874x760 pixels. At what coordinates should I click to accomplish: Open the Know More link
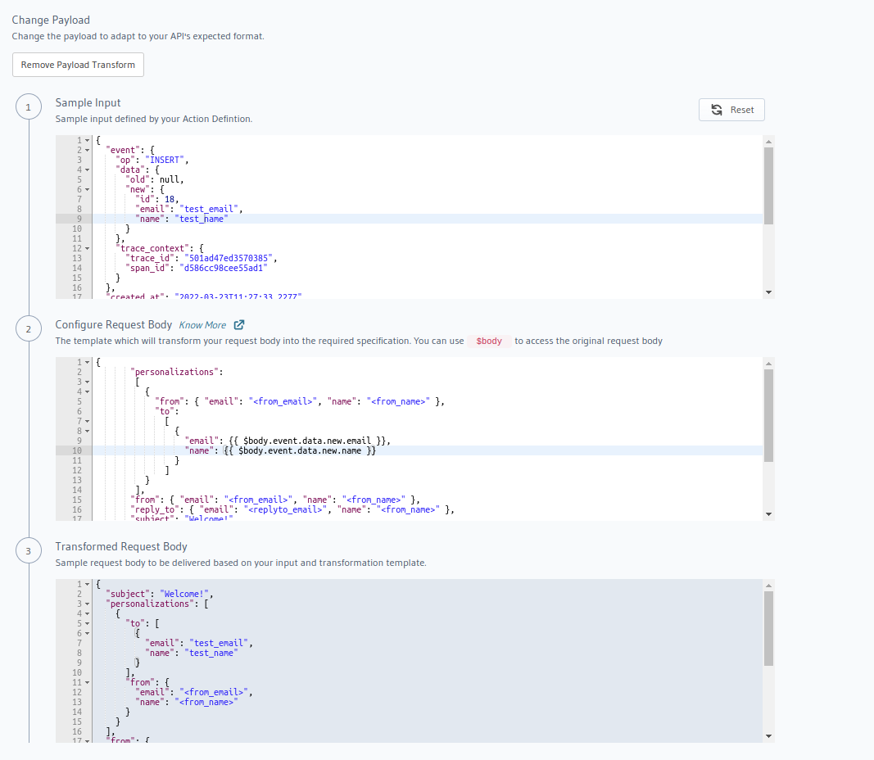click(202, 325)
